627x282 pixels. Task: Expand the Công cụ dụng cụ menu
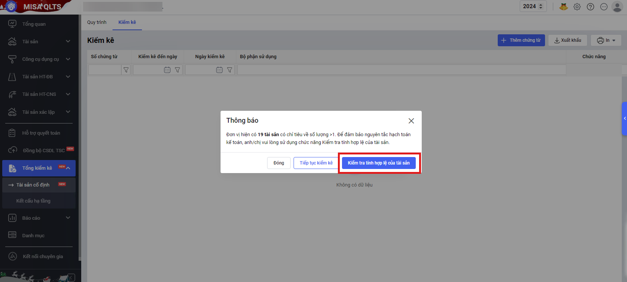click(68, 59)
